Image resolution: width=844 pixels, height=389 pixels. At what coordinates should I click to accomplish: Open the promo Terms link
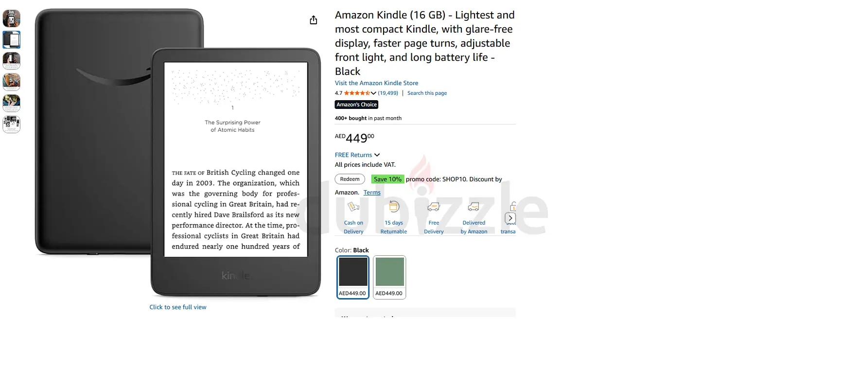pyautogui.click(x=372, y=193)
